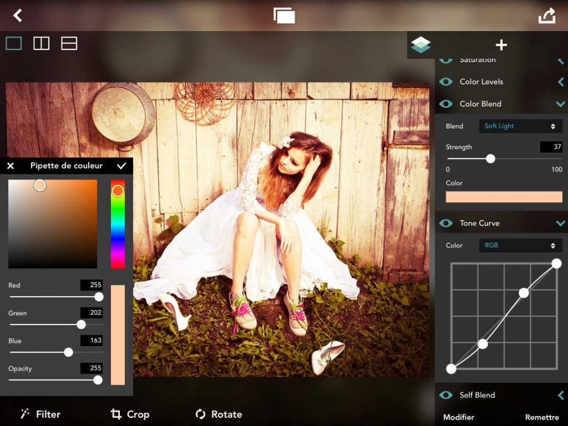
Task: Confirm color with Pipette checkmark
Action: 121,165
